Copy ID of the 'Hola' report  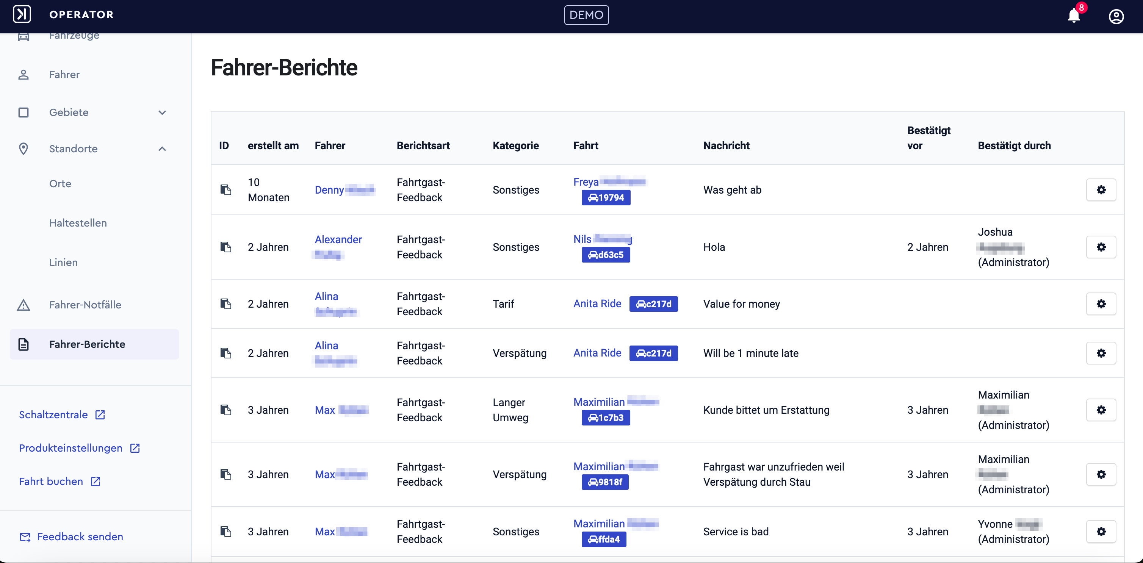pyautogui.click(x=226, y=247)
